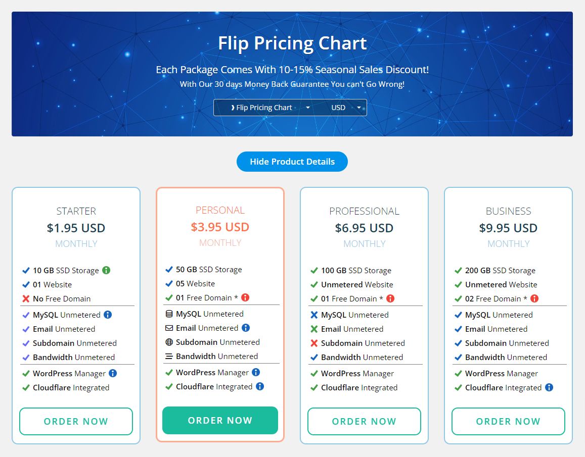585x457 pixels.
Task: Click info icon next to Starter MySQL Unmetered
Action: [108, 315]
